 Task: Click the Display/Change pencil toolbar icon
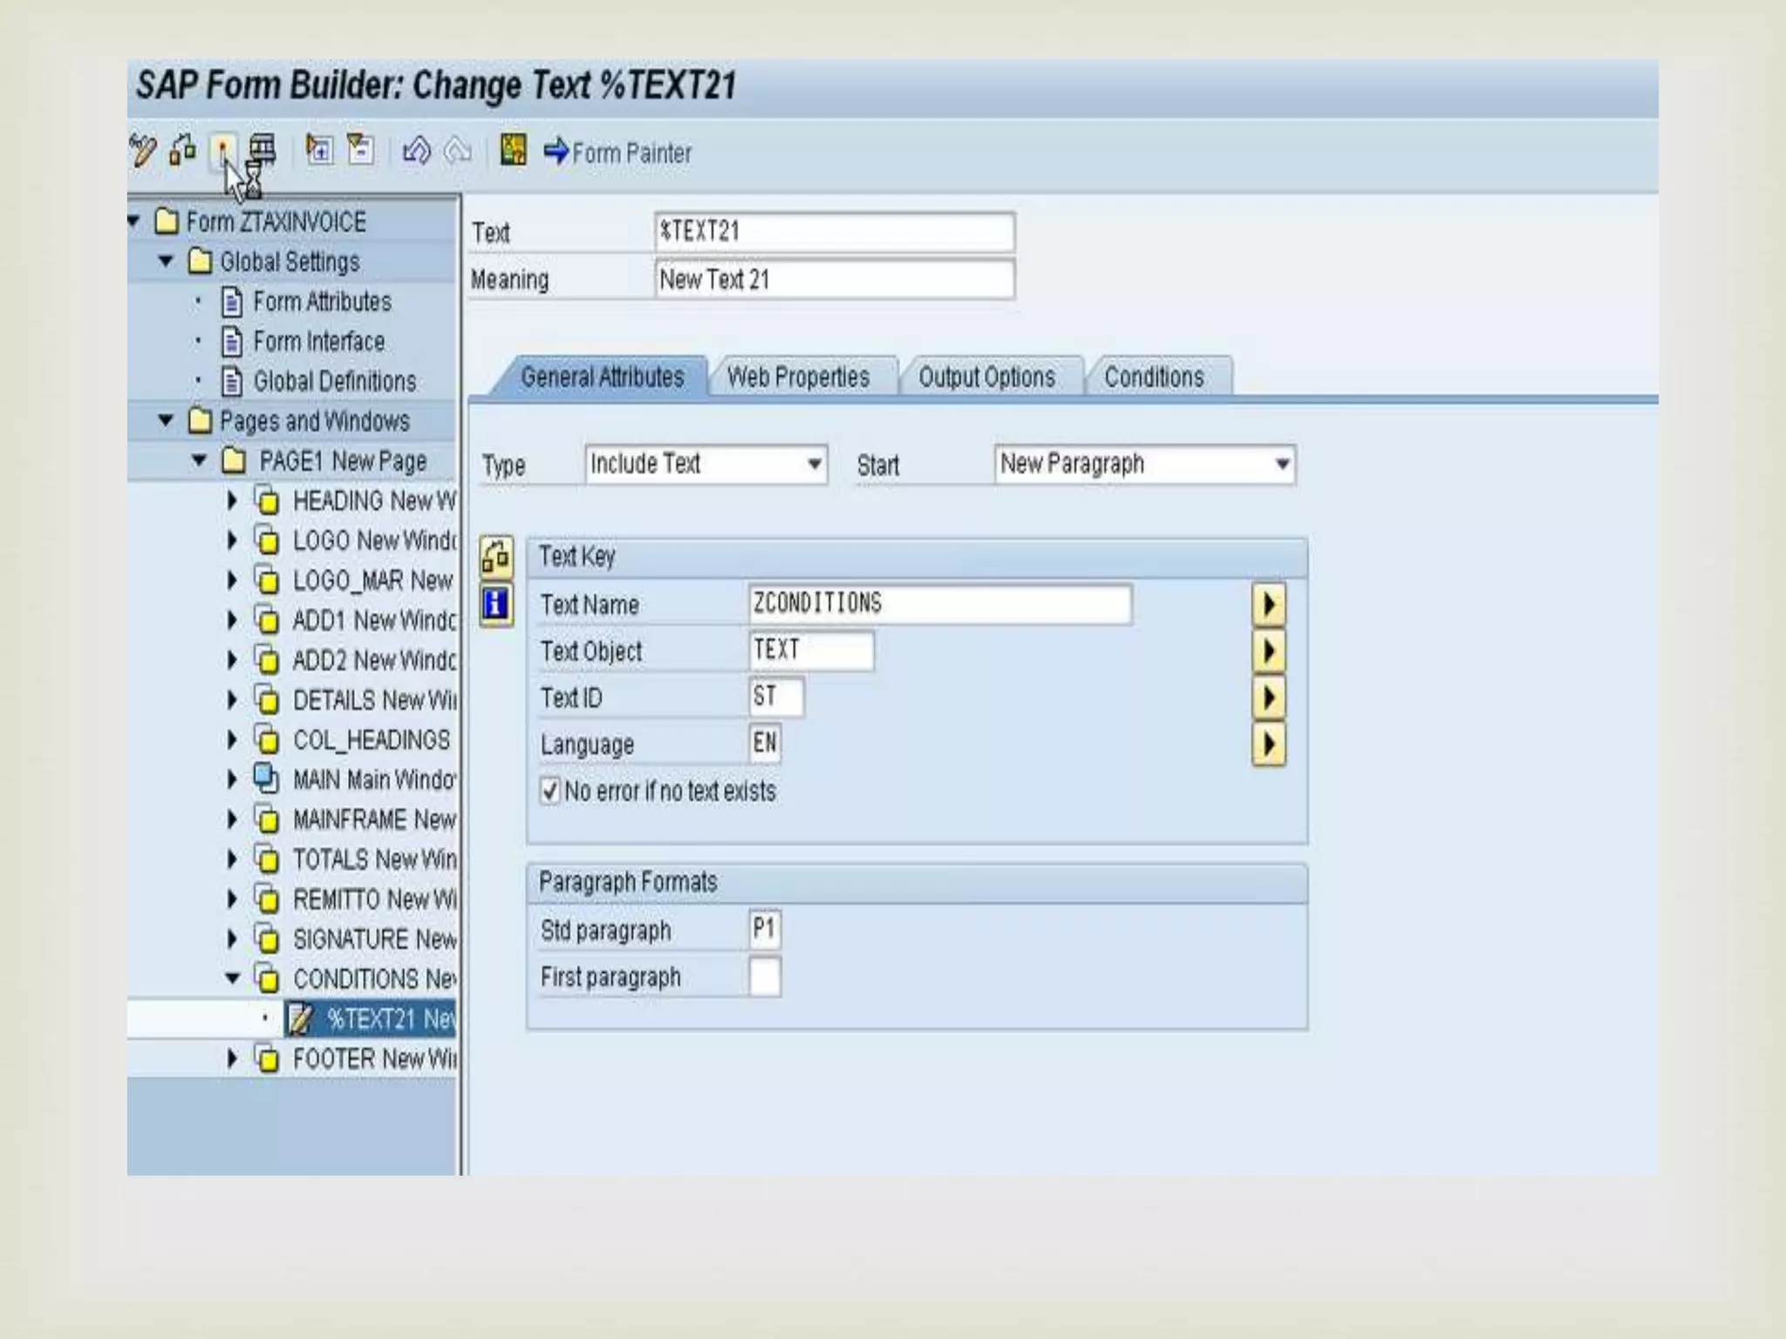(x=143, y=151)
